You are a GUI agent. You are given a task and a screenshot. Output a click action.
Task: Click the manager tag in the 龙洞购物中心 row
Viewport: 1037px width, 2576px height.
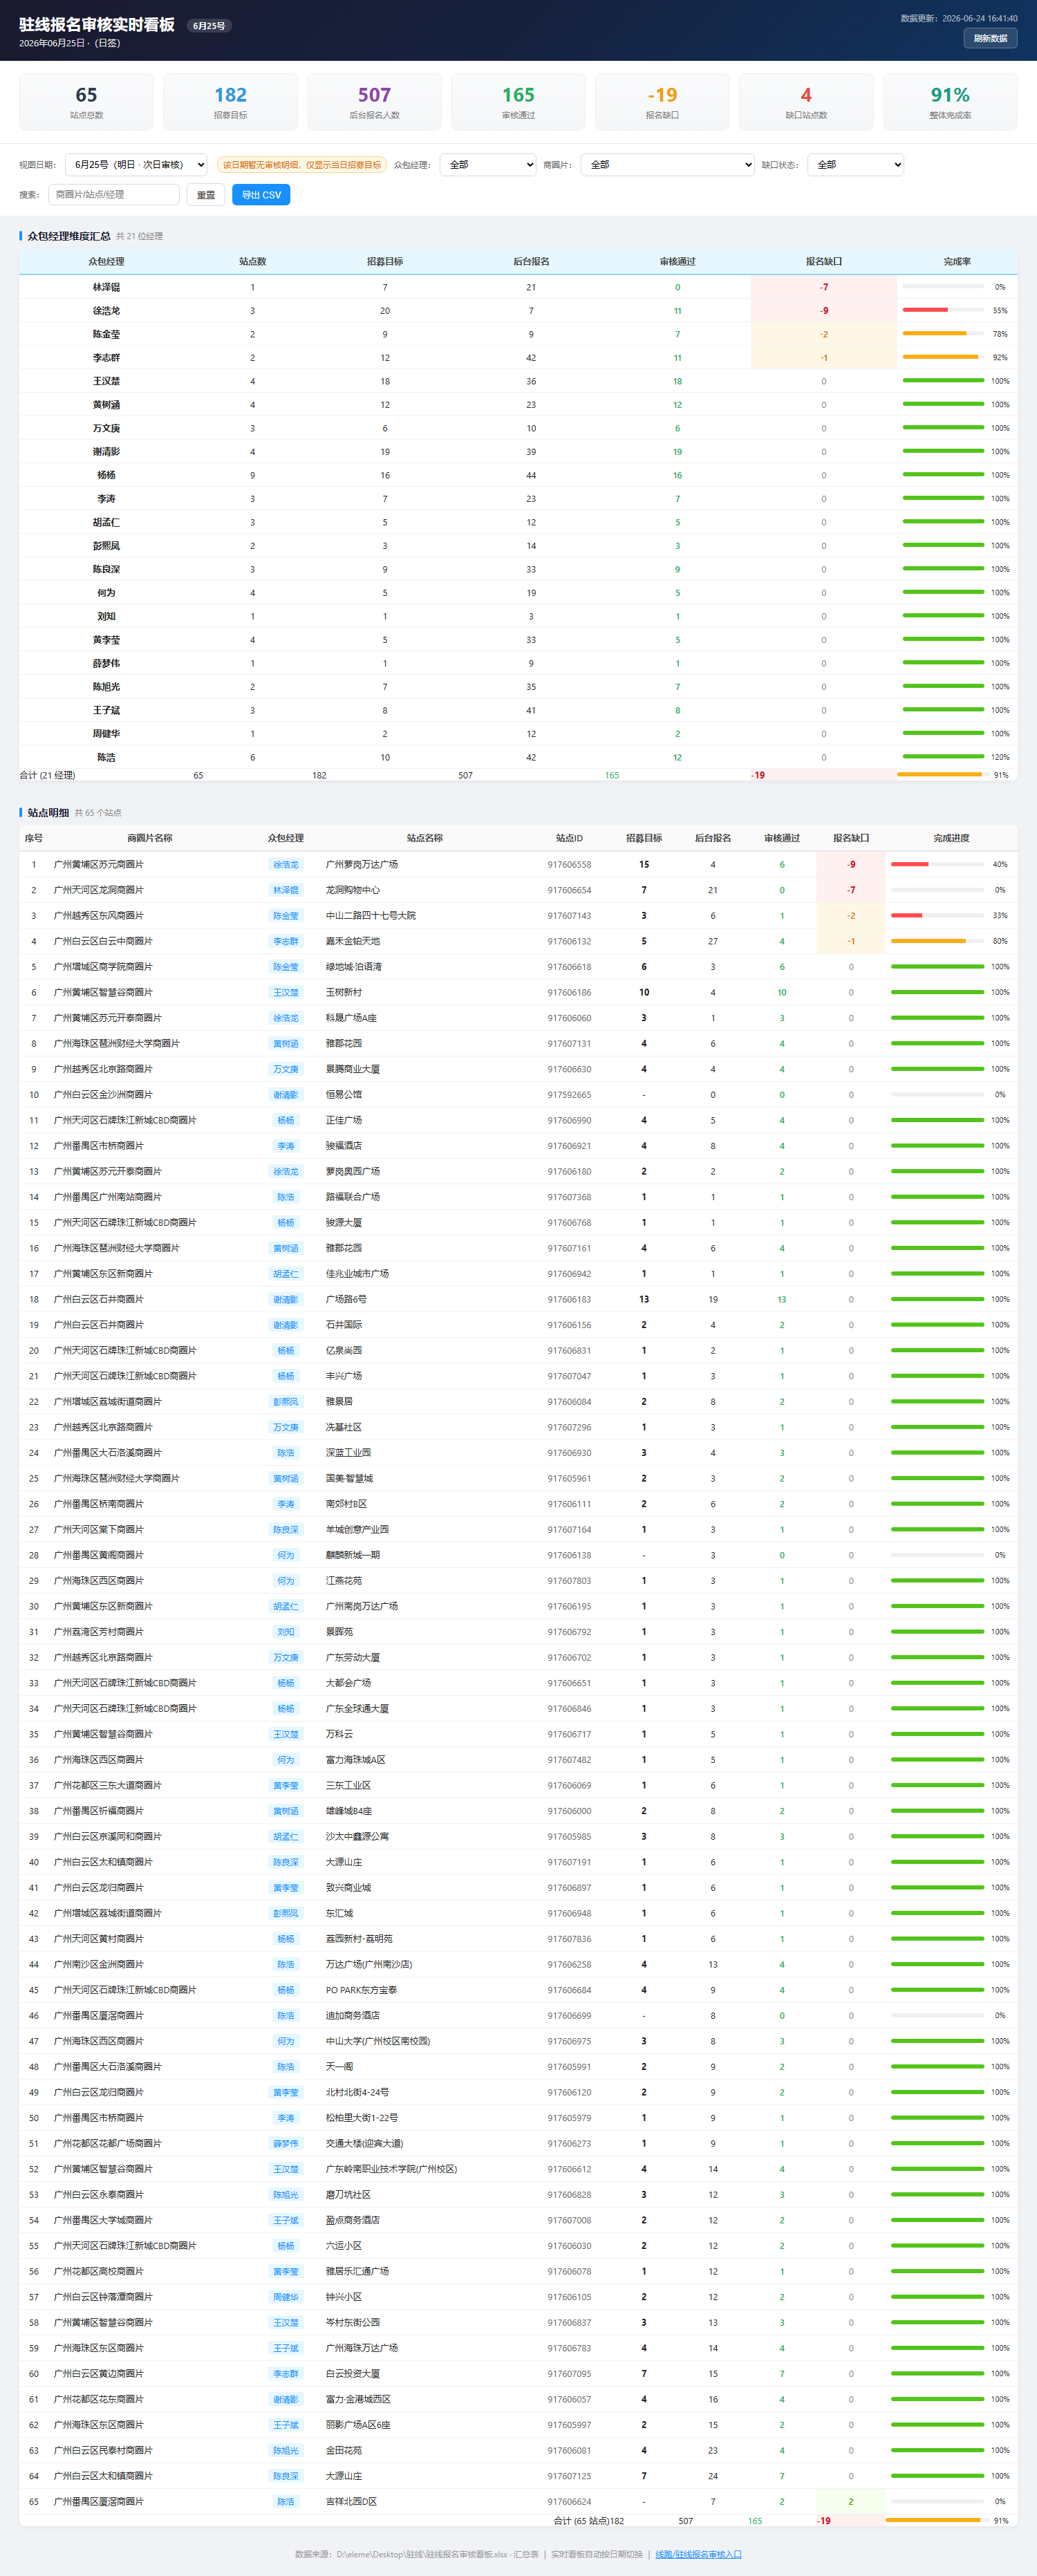[286, 890]
